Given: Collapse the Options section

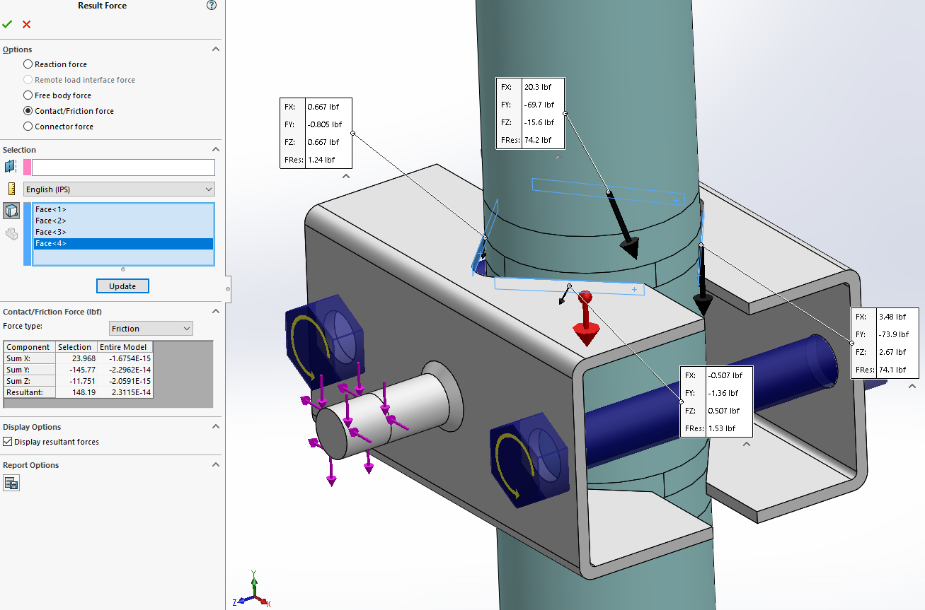Looking at the screenshot, I should [216, 49].
